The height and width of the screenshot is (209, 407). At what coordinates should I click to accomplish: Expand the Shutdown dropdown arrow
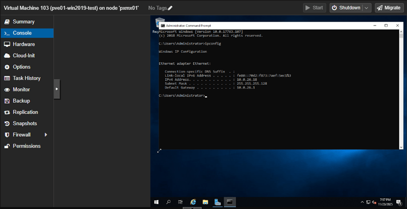pos(367,8)
